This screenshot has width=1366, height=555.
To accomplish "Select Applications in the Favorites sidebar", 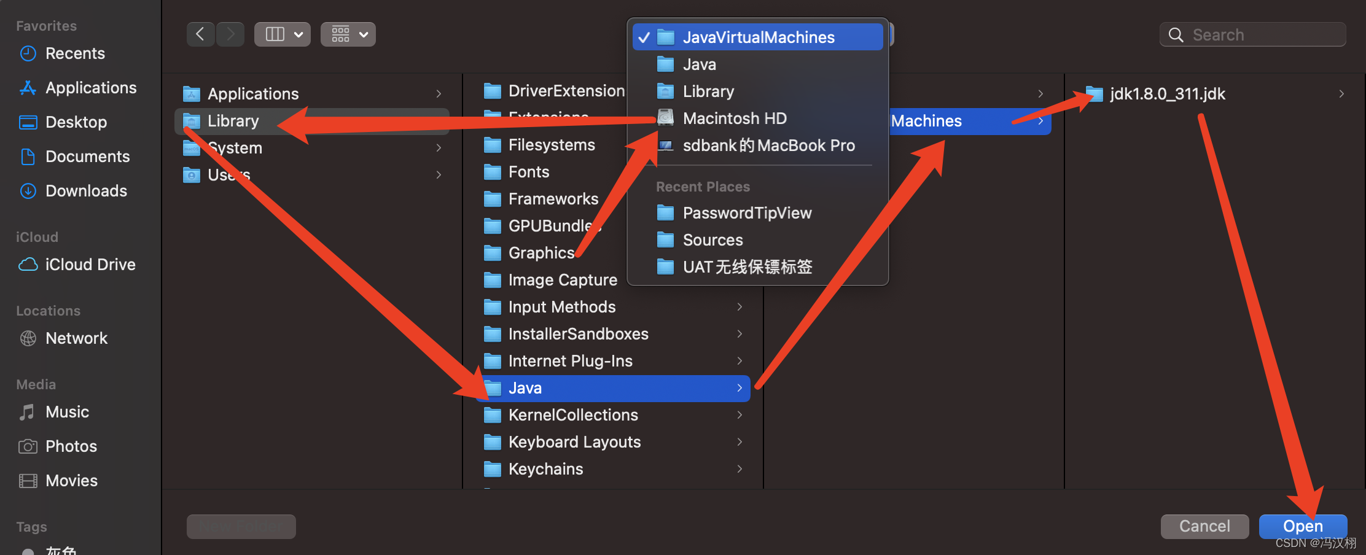I will pyautogui.click(x=91, y=88).
